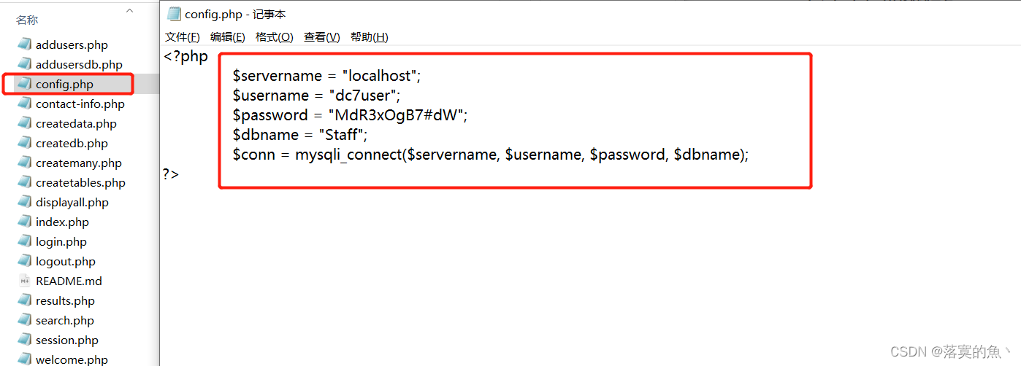1021x366 pixels.
Task: Place cursor in the password line of text
Action: point(349,115)
